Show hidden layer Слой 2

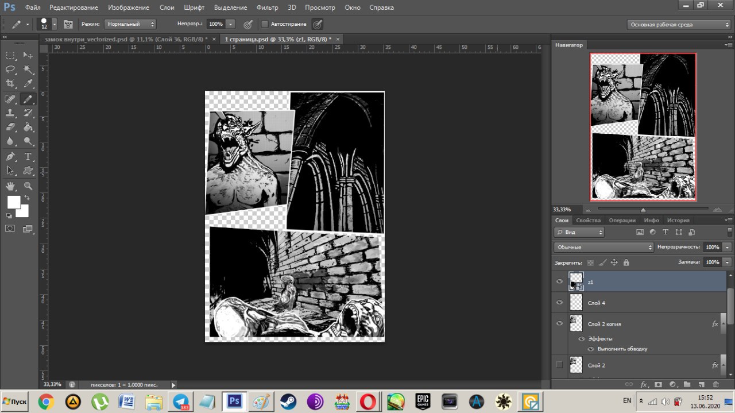[560, 365]
